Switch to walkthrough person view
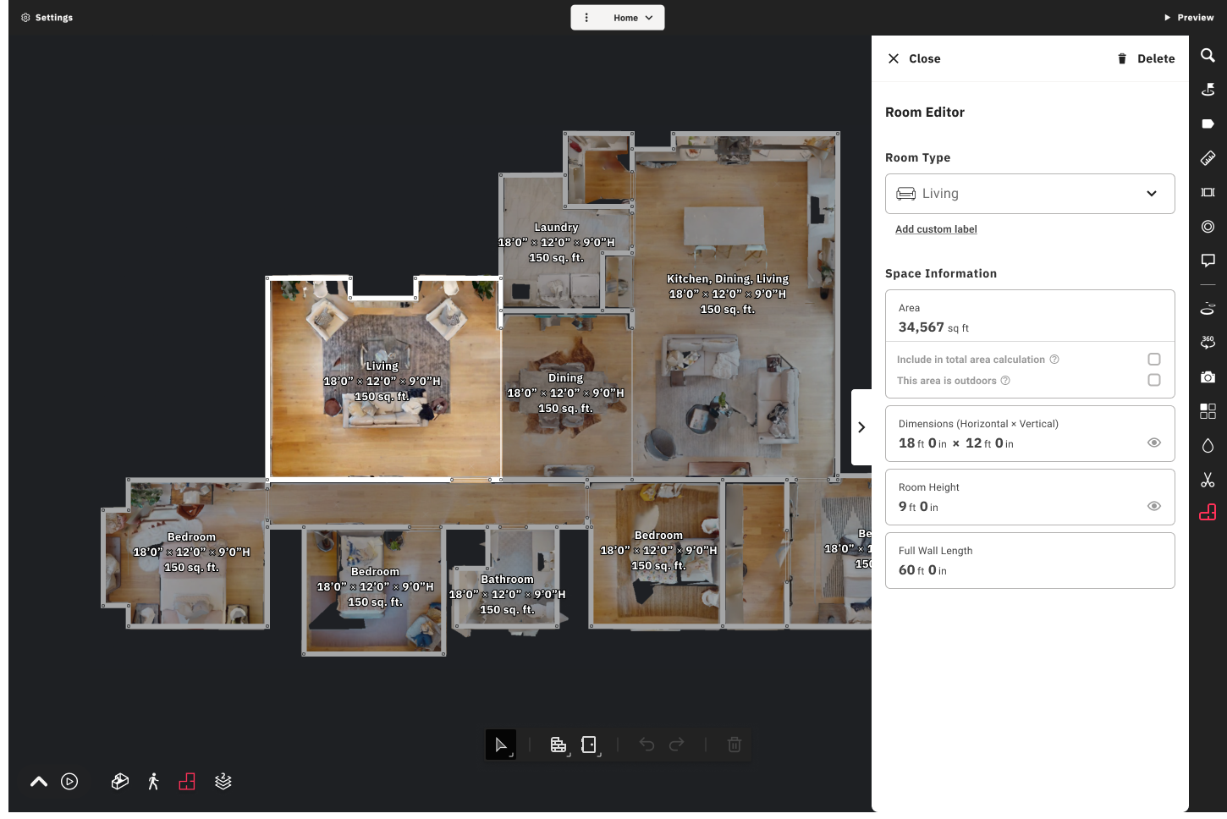The width and height of the screenshot is (1227, 819). click(153, 781)
